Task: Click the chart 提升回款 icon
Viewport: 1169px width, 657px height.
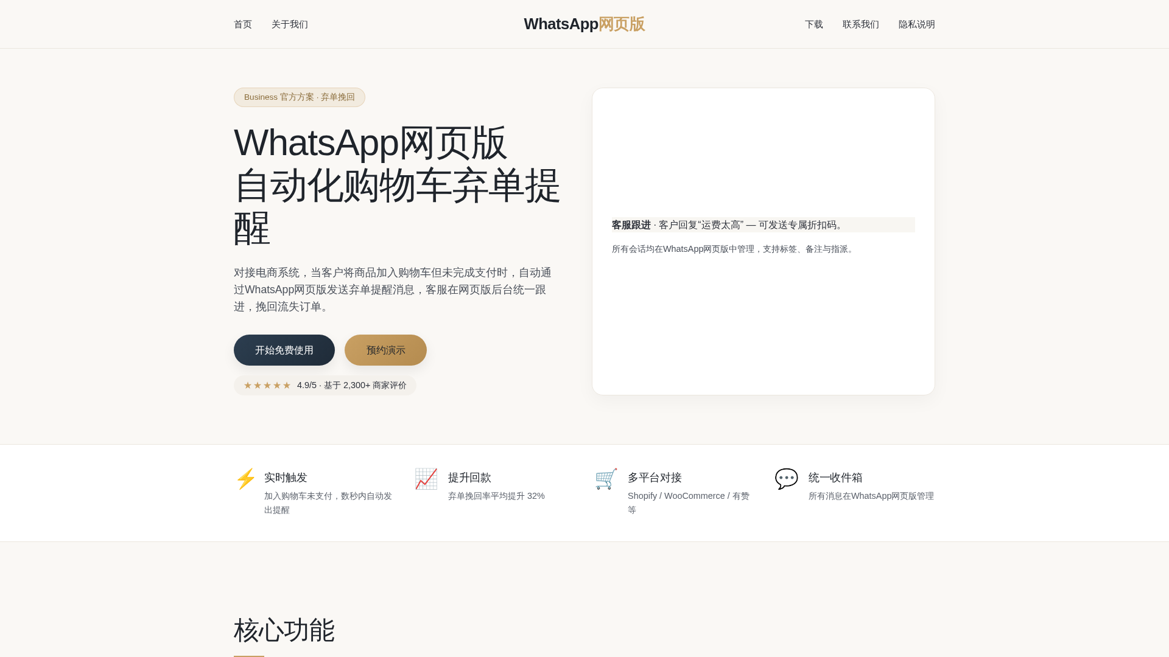Action: click(426, 479)
